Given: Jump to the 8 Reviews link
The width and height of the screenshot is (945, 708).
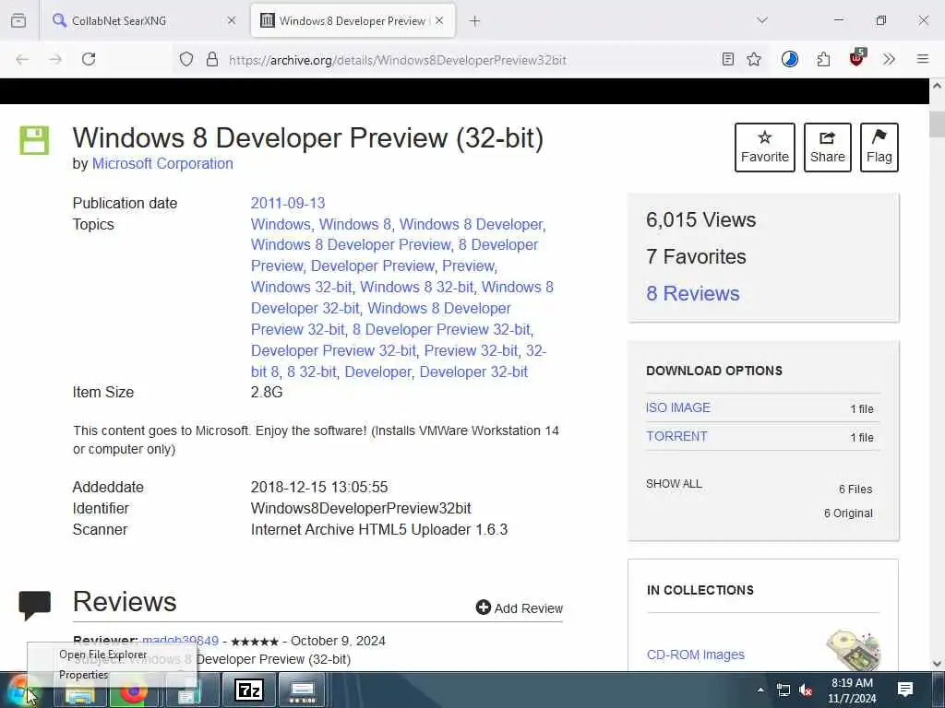Looking at the screenshot, I should 692,293.
